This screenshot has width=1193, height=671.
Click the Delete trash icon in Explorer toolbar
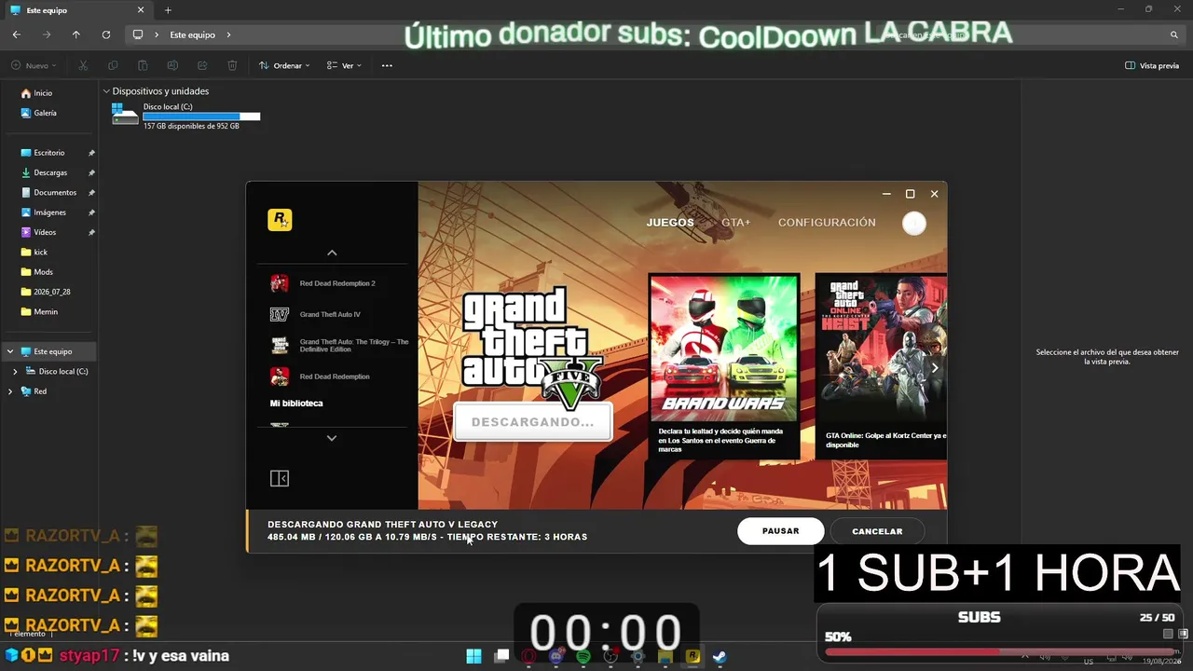[232, 65]
